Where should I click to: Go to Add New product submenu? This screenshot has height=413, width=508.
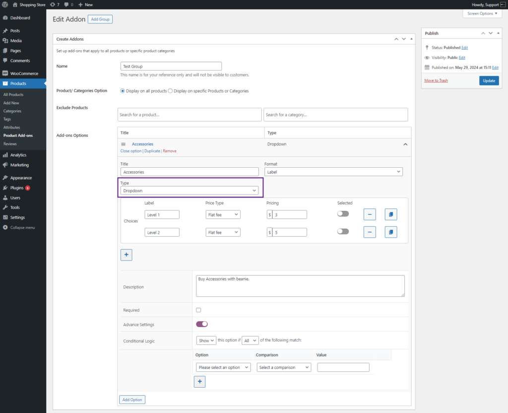[11, 103]
